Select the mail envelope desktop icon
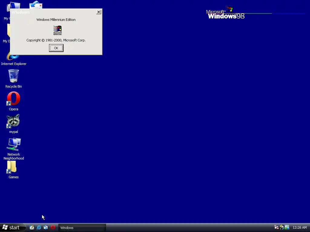Screen dimensions: 310x232 click(36, 5)
